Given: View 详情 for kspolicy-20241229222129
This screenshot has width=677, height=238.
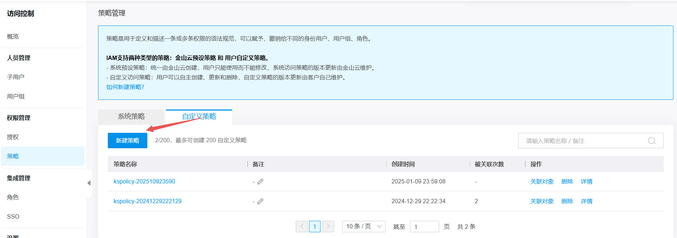Looking at the screenshot, I should click(586, 201).
